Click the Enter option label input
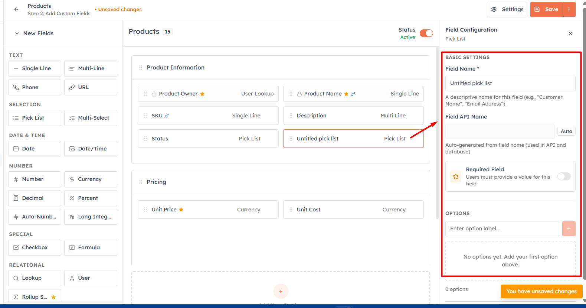Viewport: 586px width, 308px height. (x=502, y=228)
